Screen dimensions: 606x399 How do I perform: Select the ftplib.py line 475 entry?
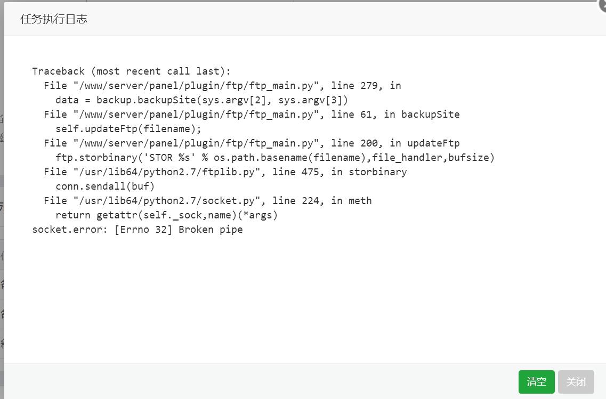pos(225,172)
